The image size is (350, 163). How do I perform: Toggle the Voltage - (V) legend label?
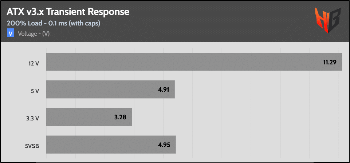(x=34, y=33)
